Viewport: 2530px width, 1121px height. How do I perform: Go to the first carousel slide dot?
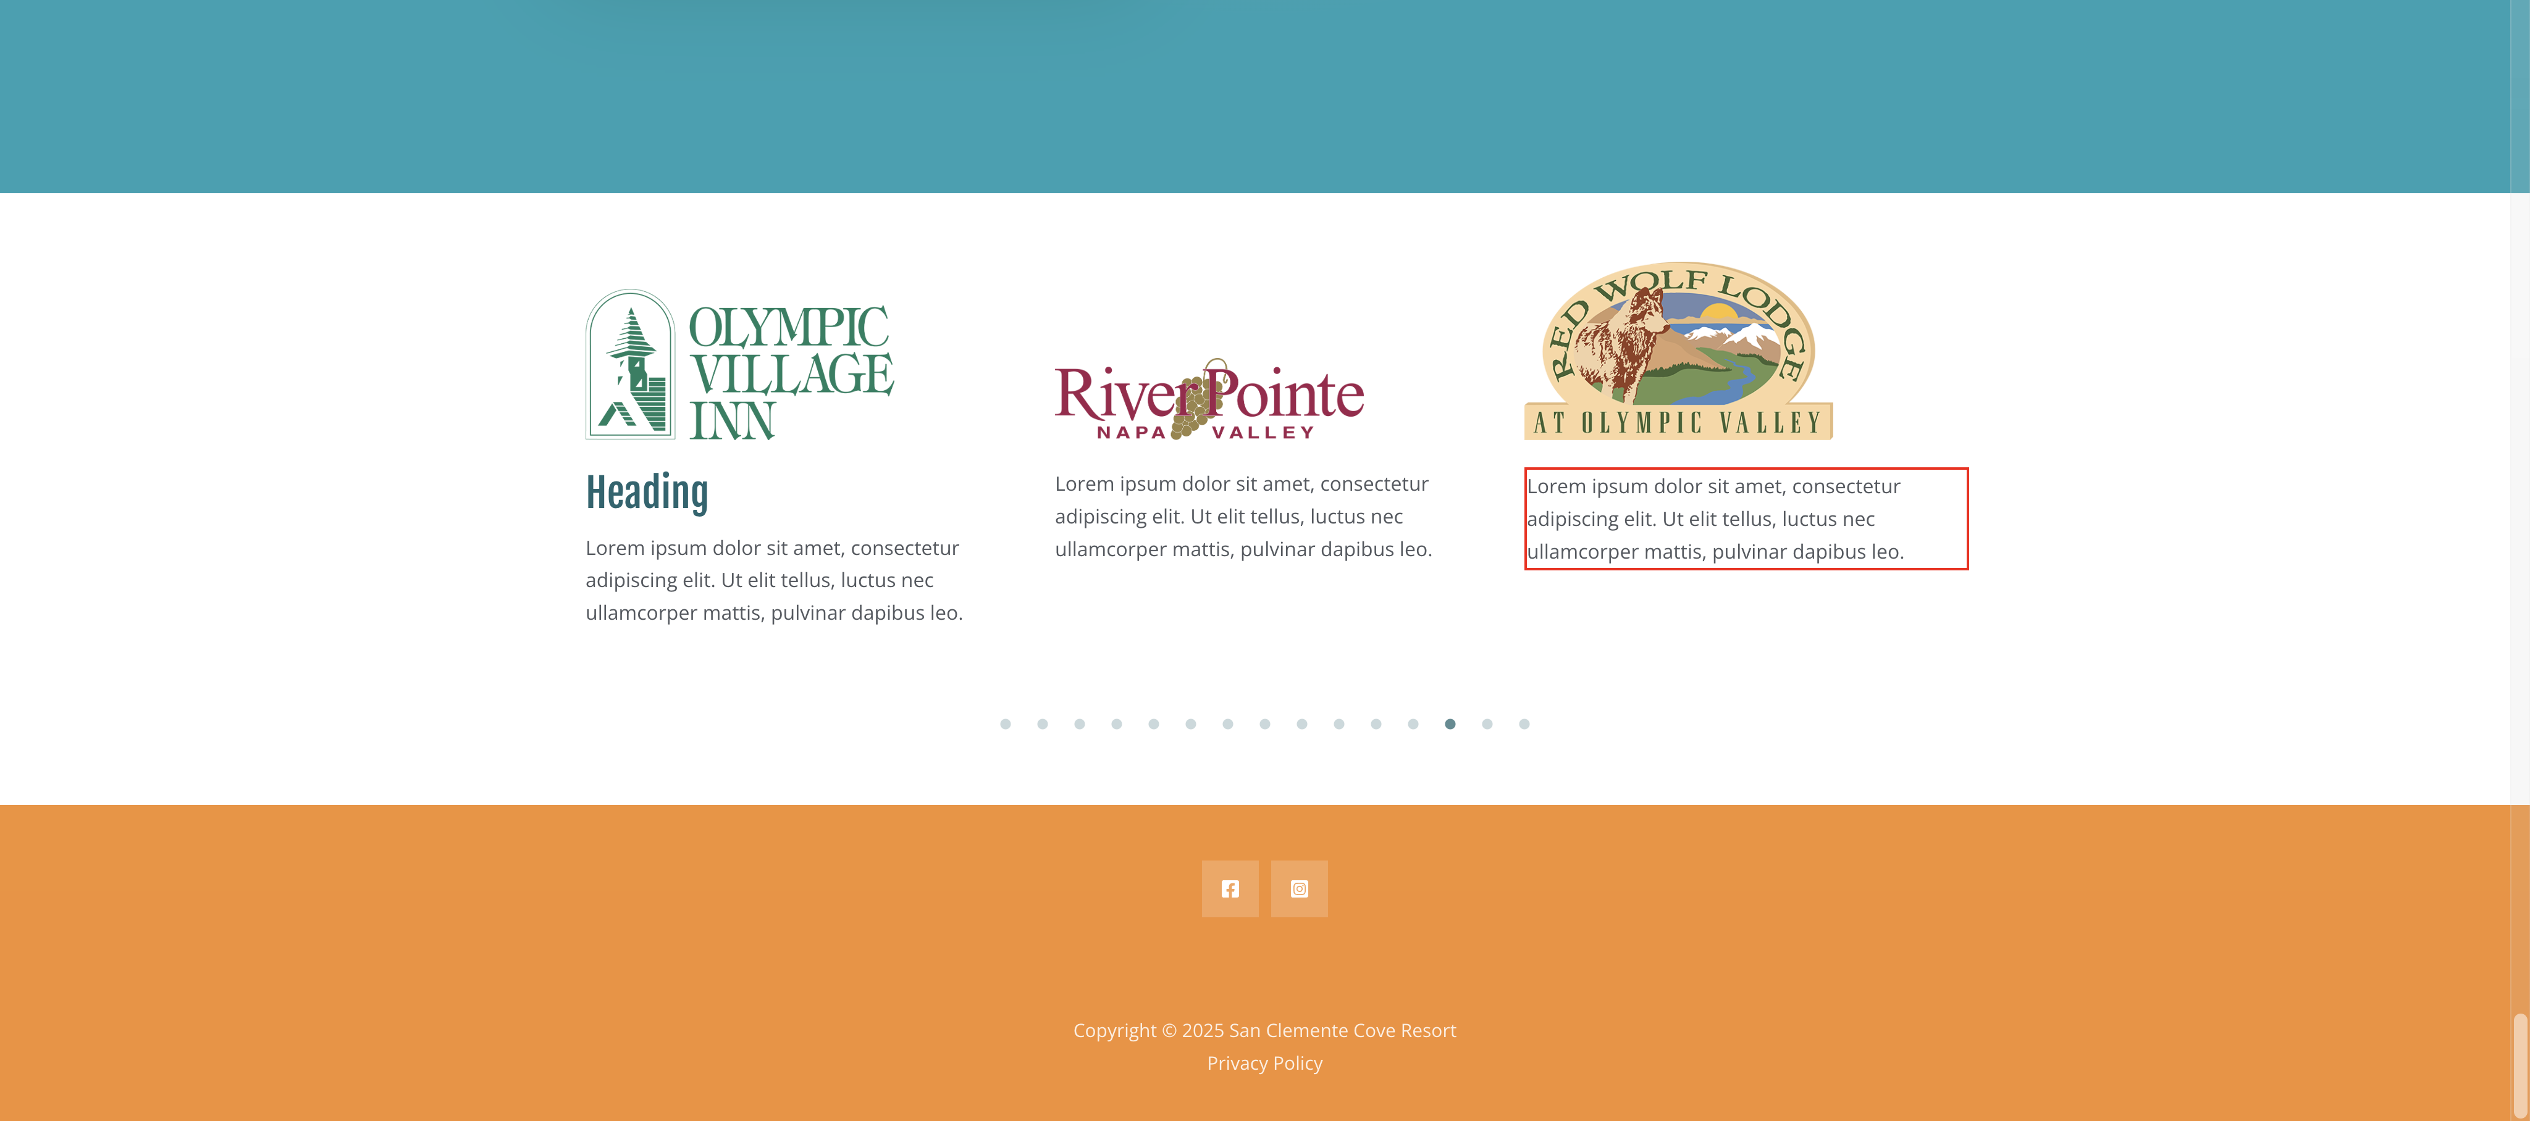[x=1005, y=725]
